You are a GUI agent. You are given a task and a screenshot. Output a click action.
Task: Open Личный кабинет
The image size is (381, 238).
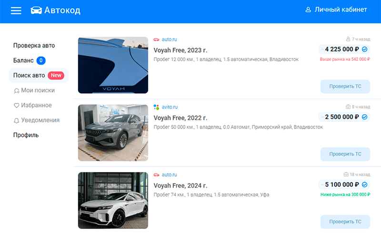pos(341,10)
